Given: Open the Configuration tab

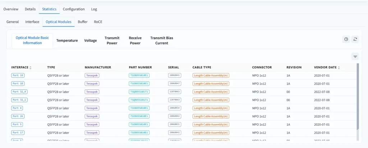Looking at the screenshot, I should (x=74, y=9).
